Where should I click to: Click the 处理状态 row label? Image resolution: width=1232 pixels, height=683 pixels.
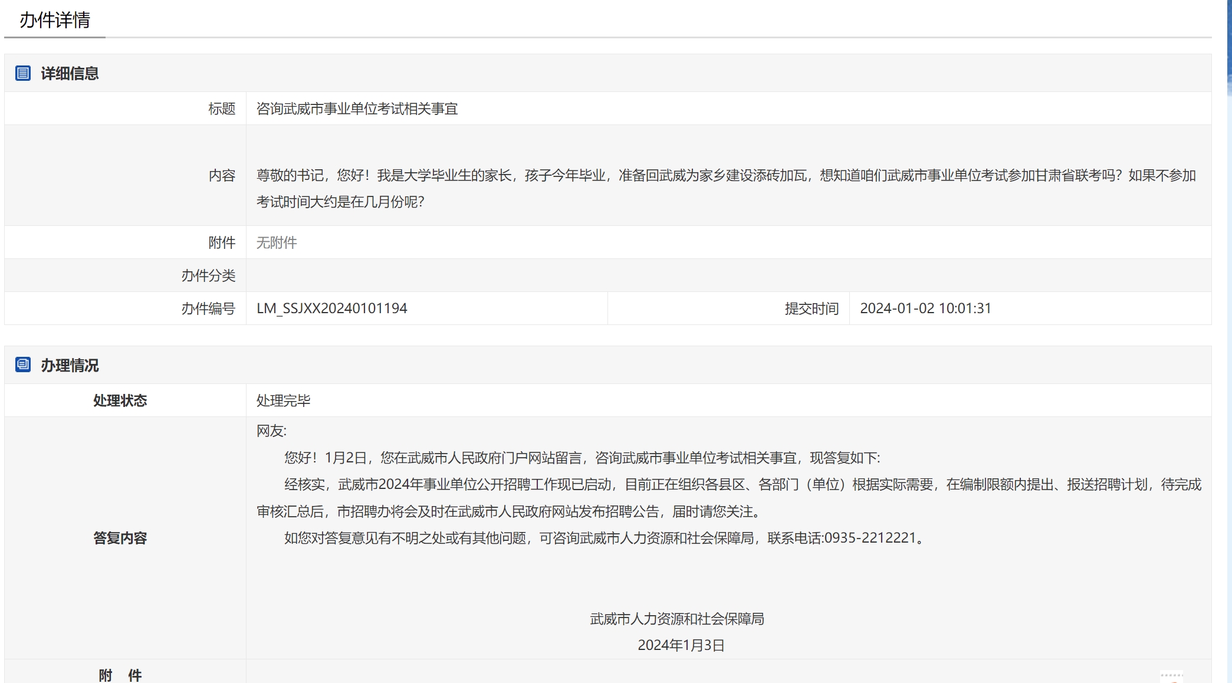pos(120,400)
